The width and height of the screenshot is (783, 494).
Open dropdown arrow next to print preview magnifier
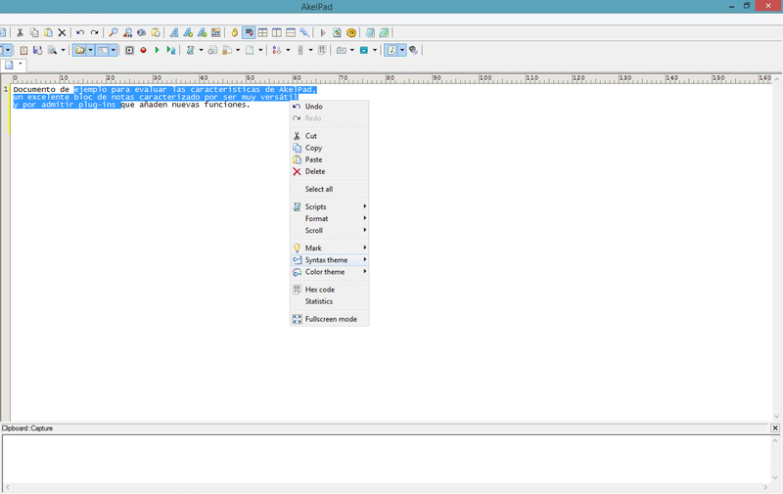coord(63,50)
